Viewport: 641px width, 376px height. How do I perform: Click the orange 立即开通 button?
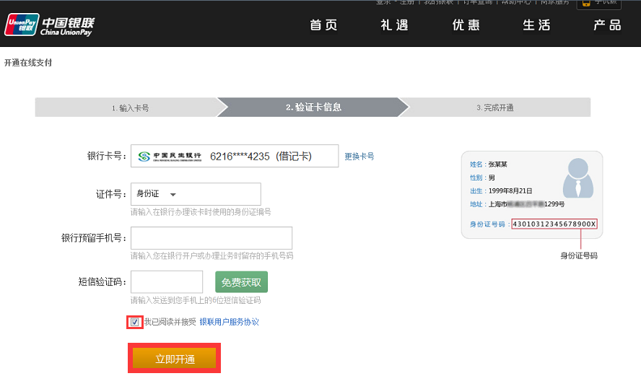[x=175, y=359]
